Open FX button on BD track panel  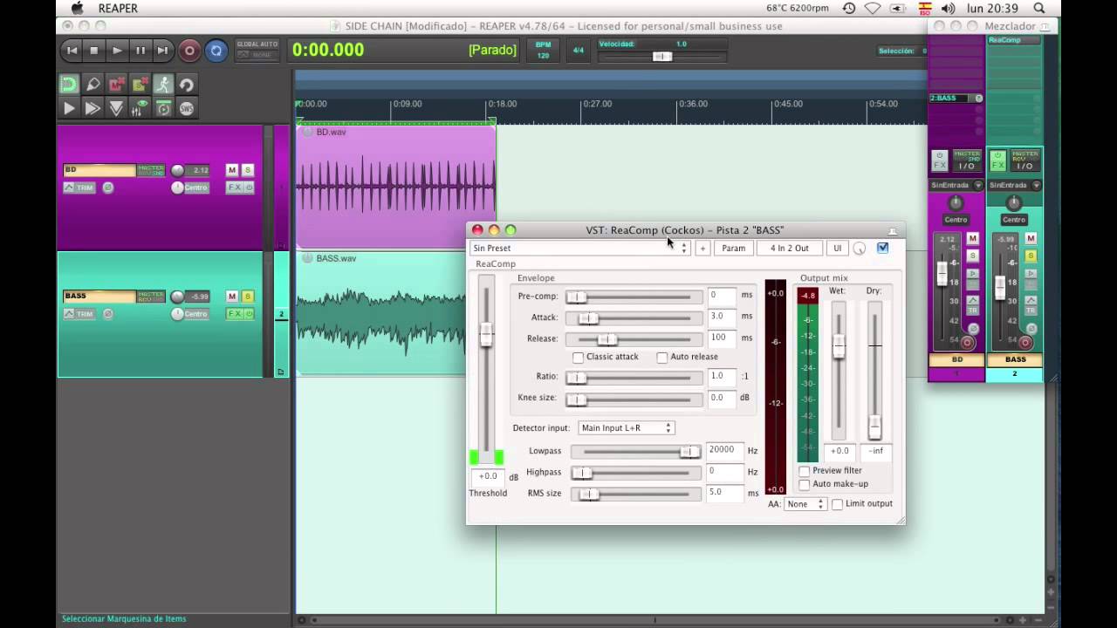pyautogui.click(x=234, y=188)
